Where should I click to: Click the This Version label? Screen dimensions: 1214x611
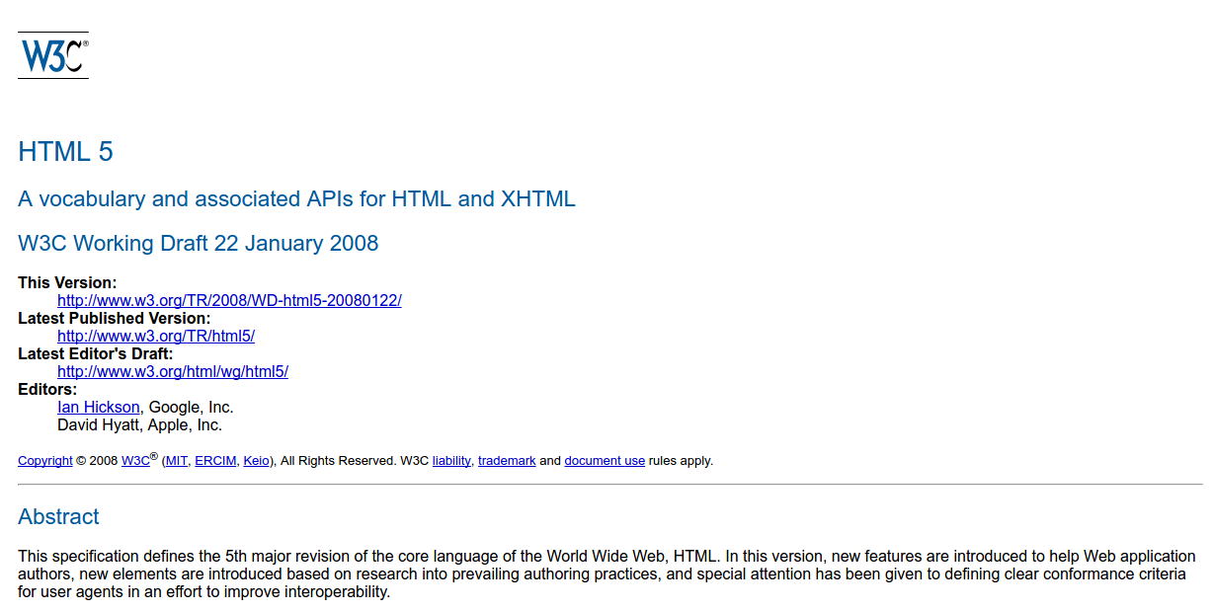(x=67, y=282)
